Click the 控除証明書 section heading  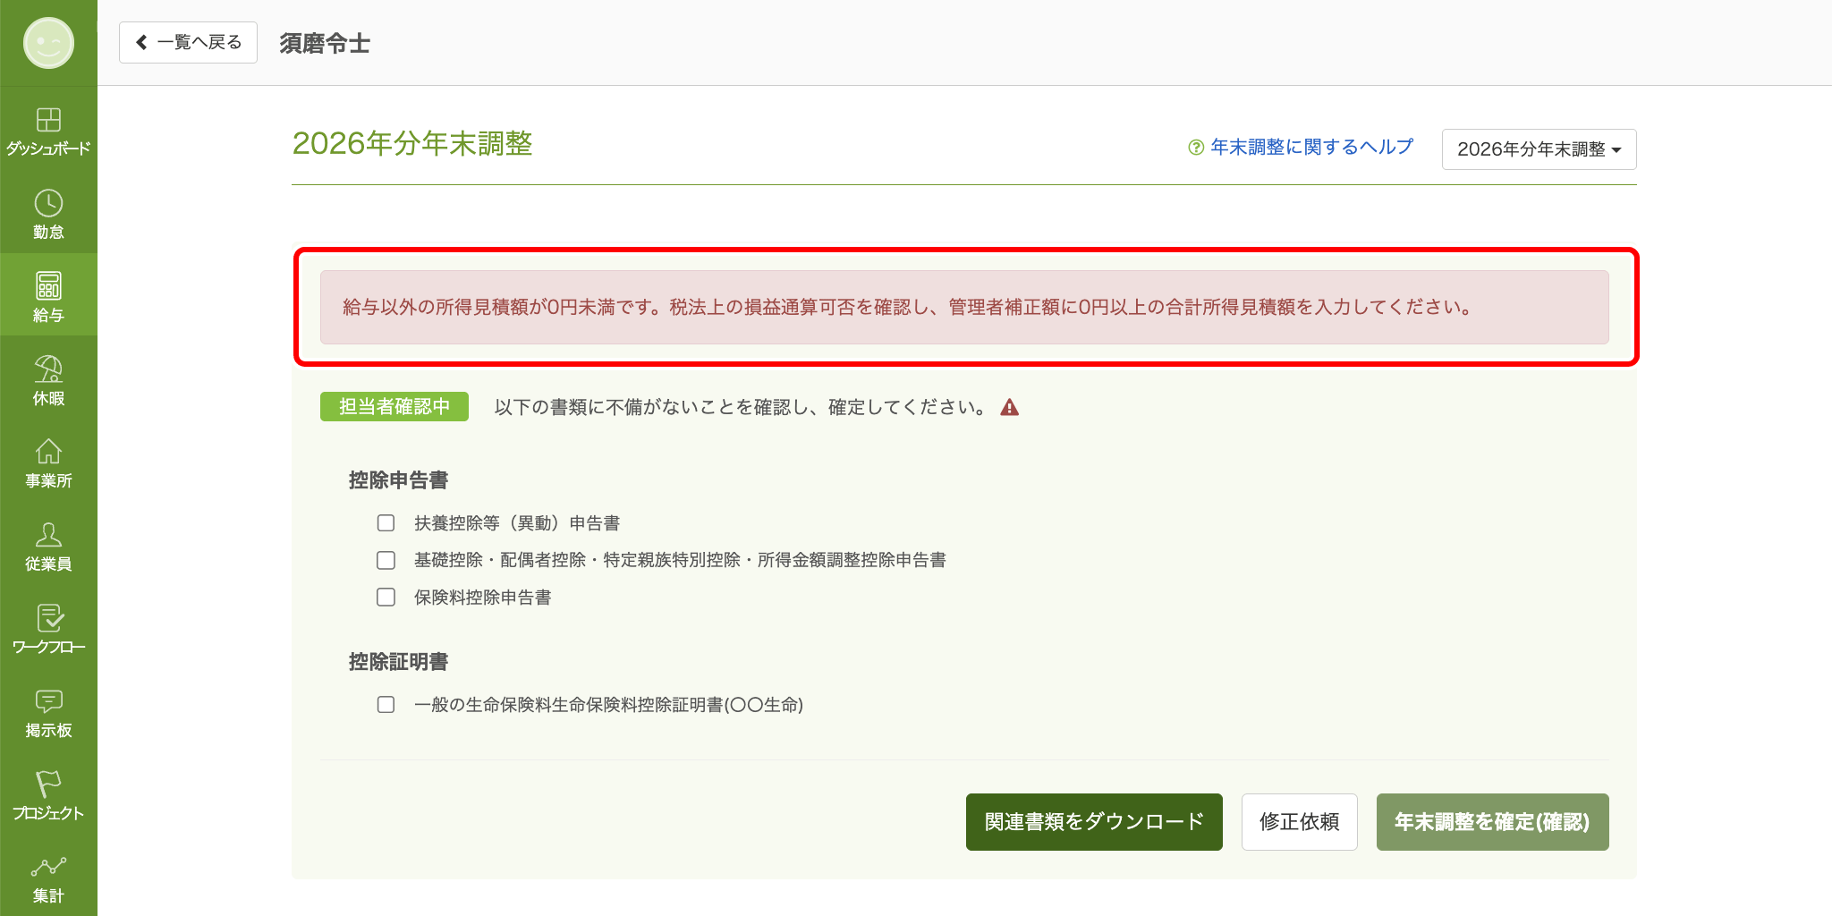point(398,662)
